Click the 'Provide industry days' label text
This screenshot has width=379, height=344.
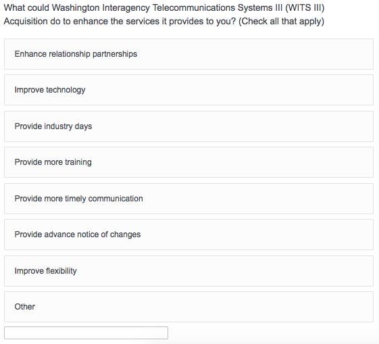[53, 126]
